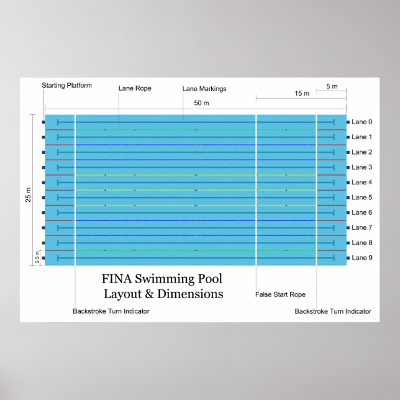400x400 pixels.
Task: Select the Lane 4 label
Action: point(362,183)
